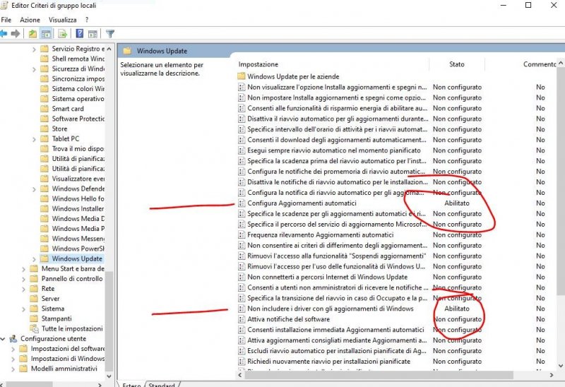Click the Impostazione column header

pyautogui.click(x=258, y=64)
